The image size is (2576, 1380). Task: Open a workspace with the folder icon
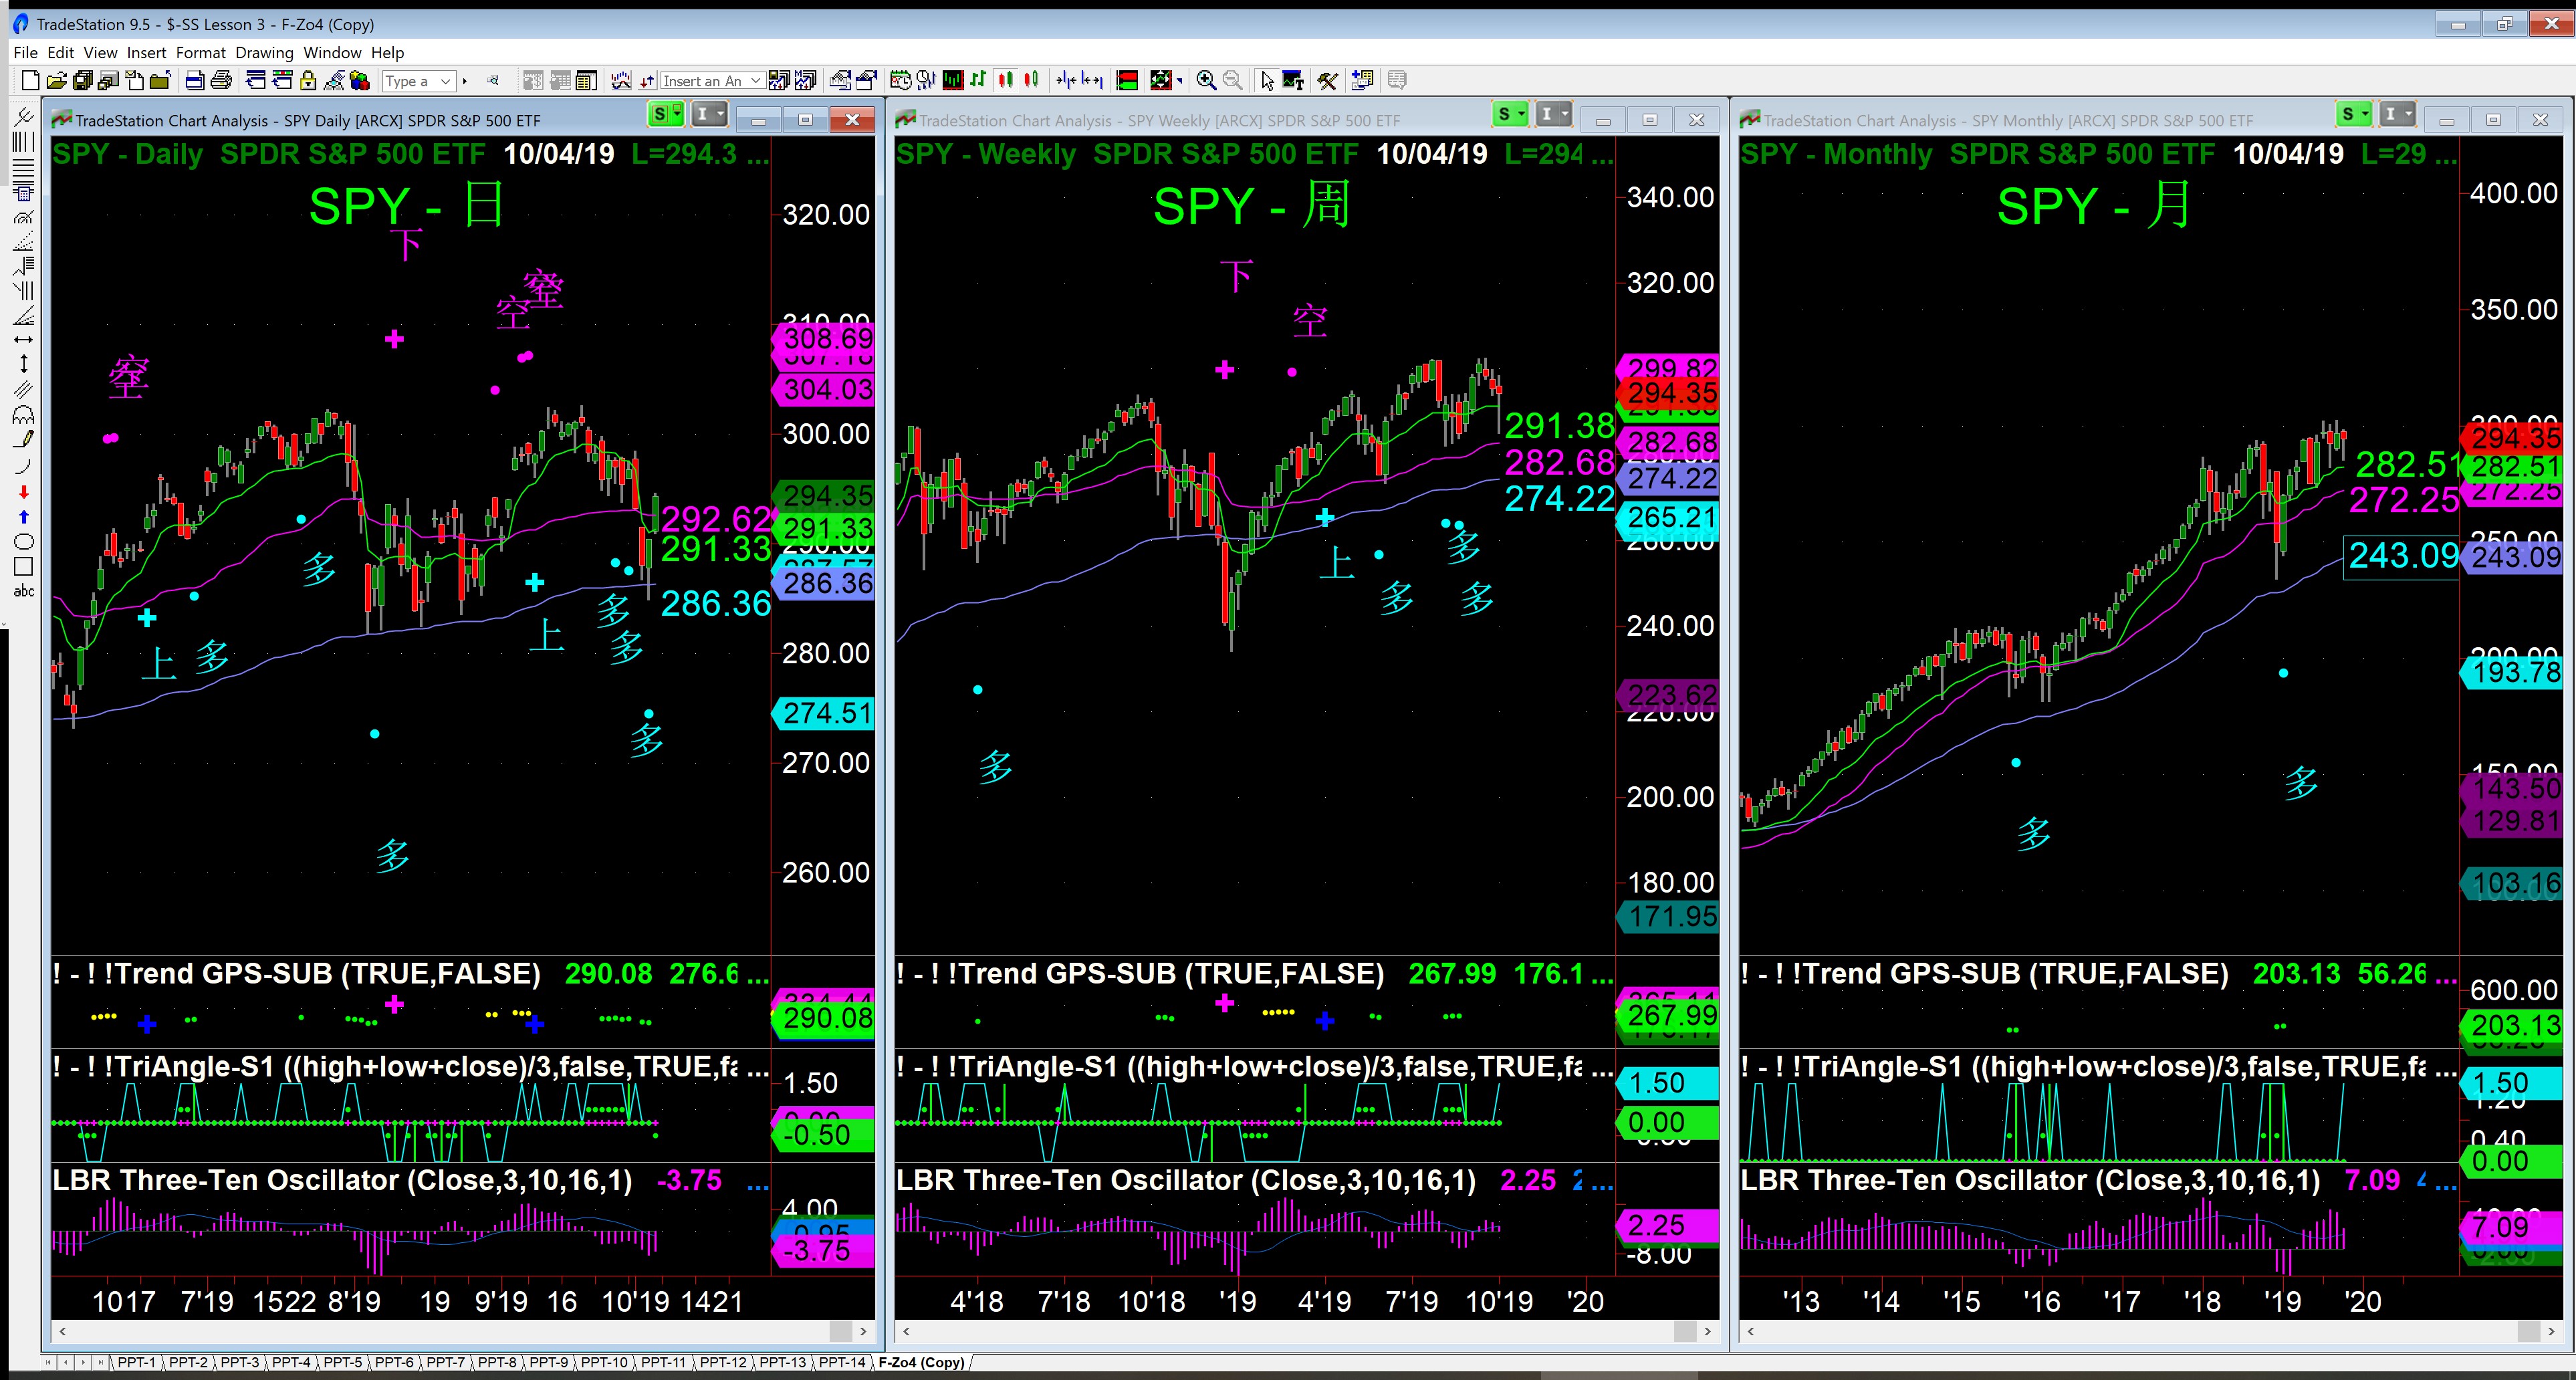57,81
